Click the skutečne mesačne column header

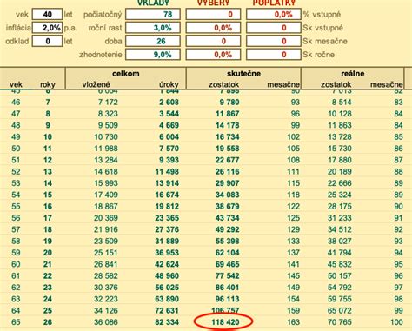(283, 84)
